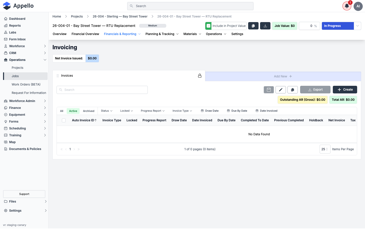The width and height of the screenshot is (365, 233).
Task: Select the Active filter toggle
Action: (73, 111)
